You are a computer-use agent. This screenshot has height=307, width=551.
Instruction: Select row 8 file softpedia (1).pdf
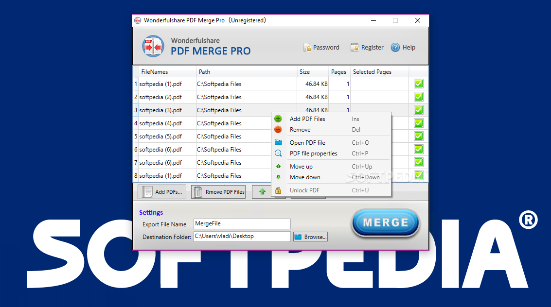(160, 176)
